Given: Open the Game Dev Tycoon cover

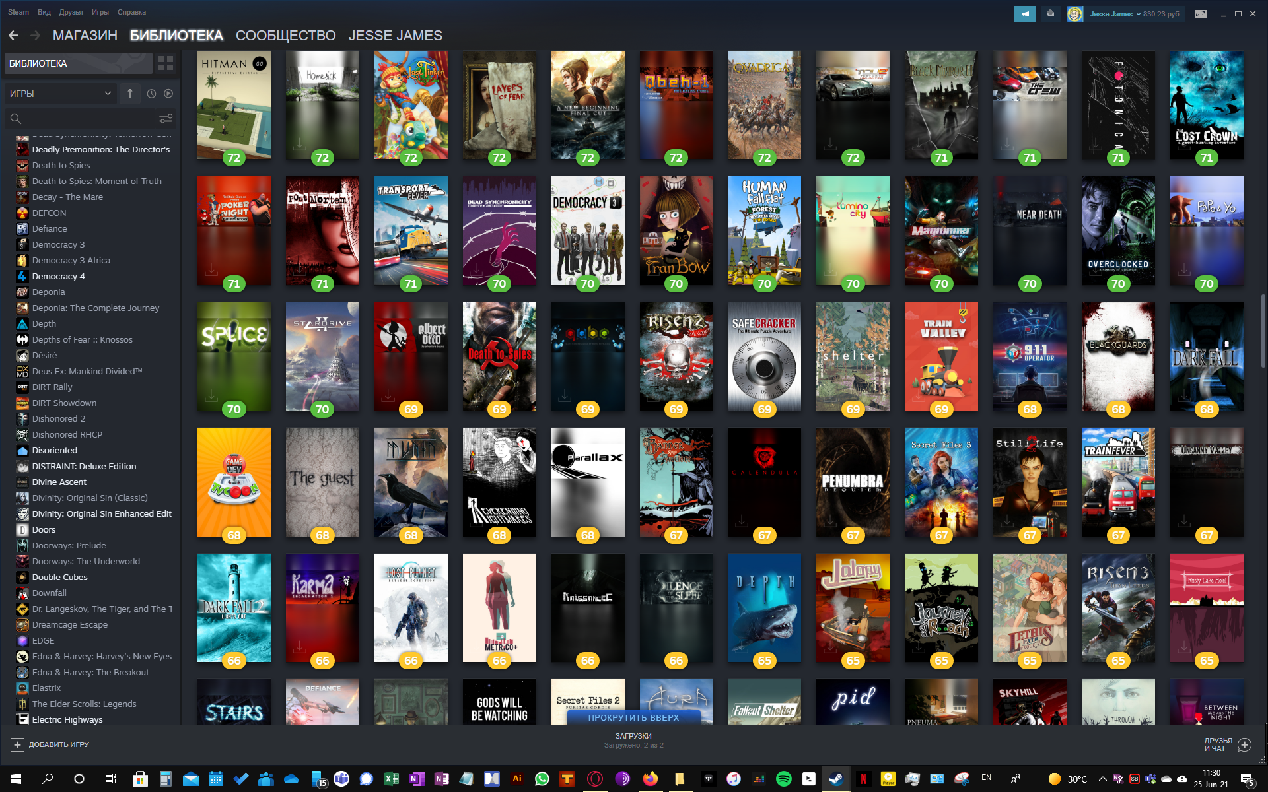Looking at the screenshot, I should tap(234, 482).
